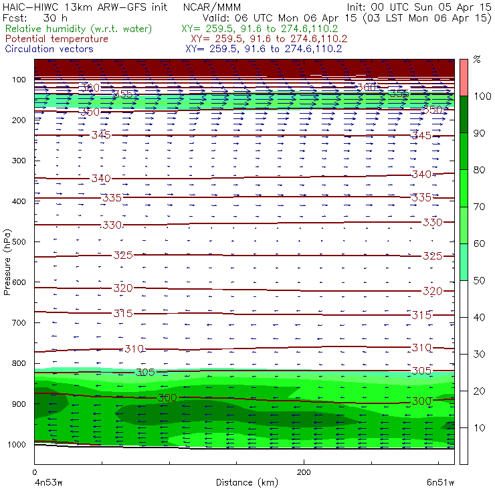Click the right-side '305' isentrope contour label
Screen dimensions: 495x495
[421, 371]
